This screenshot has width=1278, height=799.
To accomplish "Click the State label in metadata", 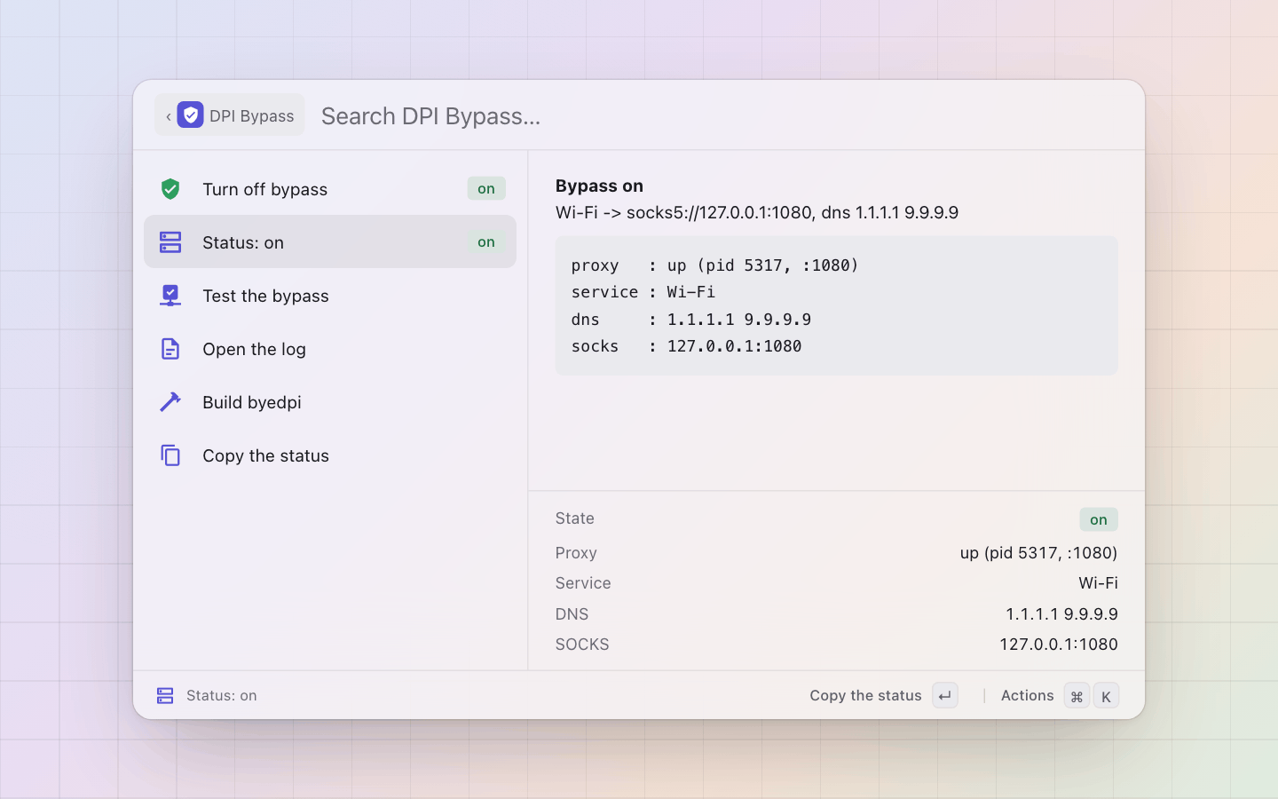I will click(x=574, y=518).
